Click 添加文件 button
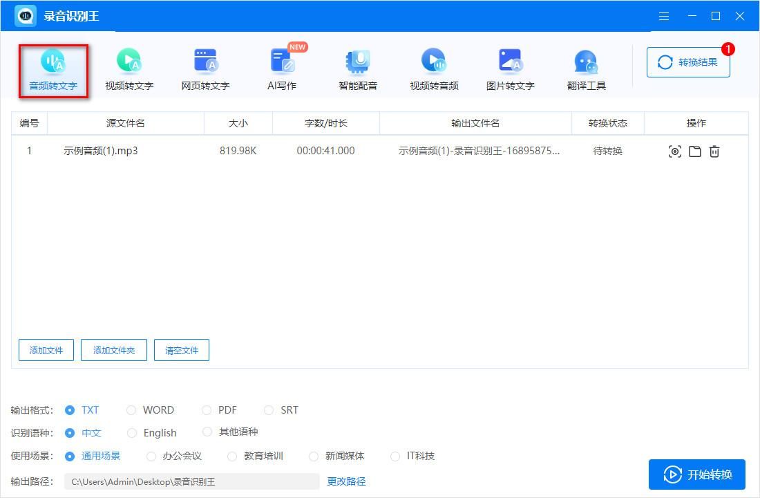 point(46,350)
